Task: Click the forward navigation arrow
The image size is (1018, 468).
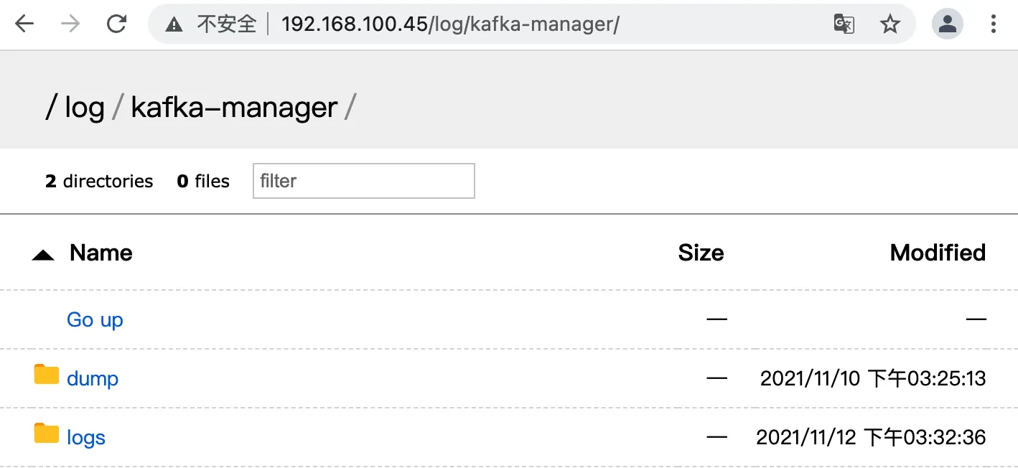Action: point(70,23)
